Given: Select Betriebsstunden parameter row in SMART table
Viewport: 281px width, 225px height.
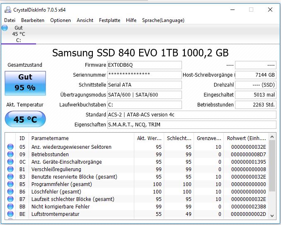Looking at the screenshot, I should [x=137, y=154].
